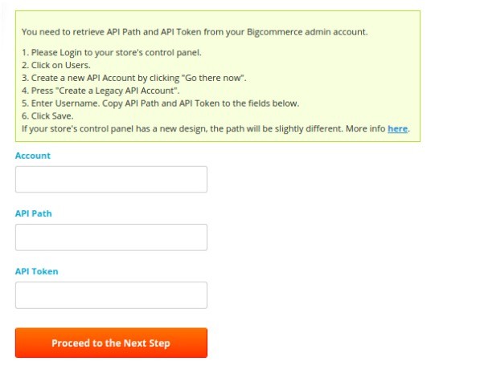
Task: Open the 'here' more info link
Action: pos(397,128)
